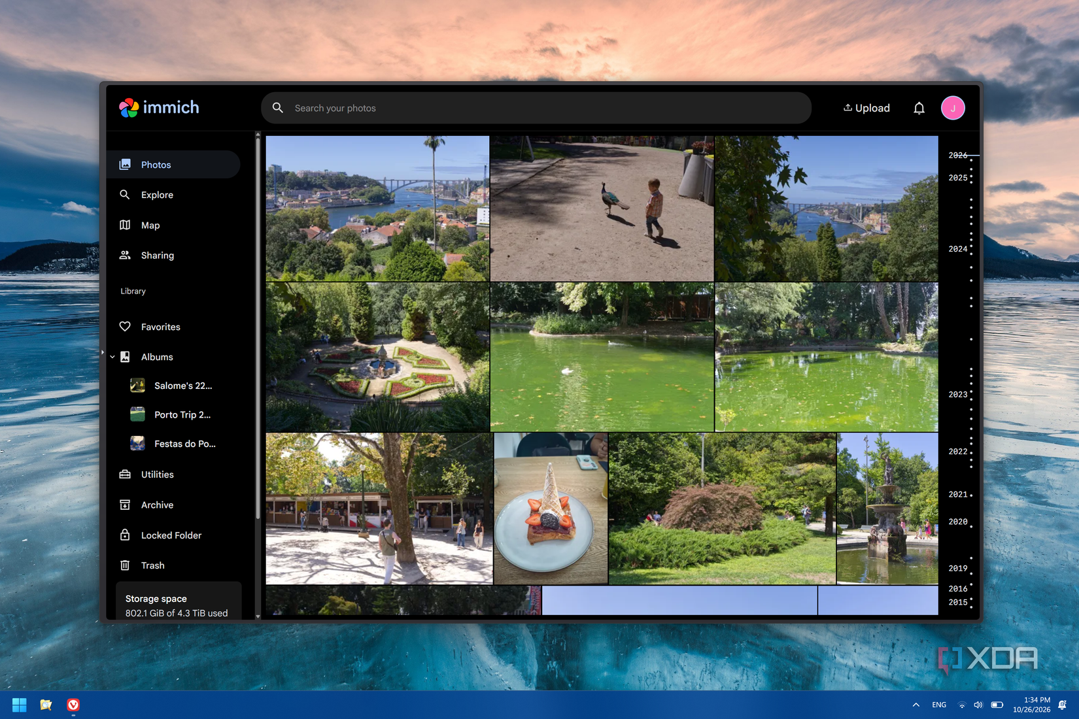The height and width of the screenshot is (719, 1079).
Task: Open Favorites with the heart icon
Action: pos(125,326)
